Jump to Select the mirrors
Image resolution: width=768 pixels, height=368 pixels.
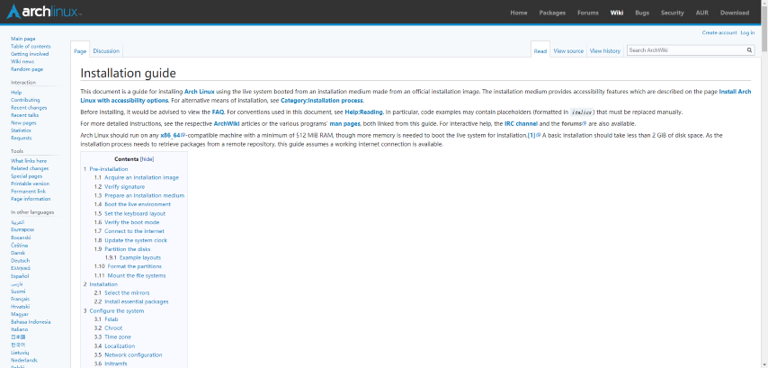click(x=127, y=293)
